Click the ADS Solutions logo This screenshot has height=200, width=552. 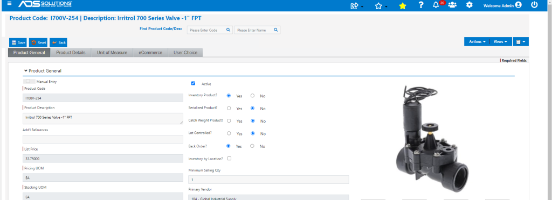45,4
